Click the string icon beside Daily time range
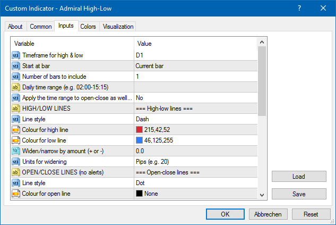 tap(16, 87)
